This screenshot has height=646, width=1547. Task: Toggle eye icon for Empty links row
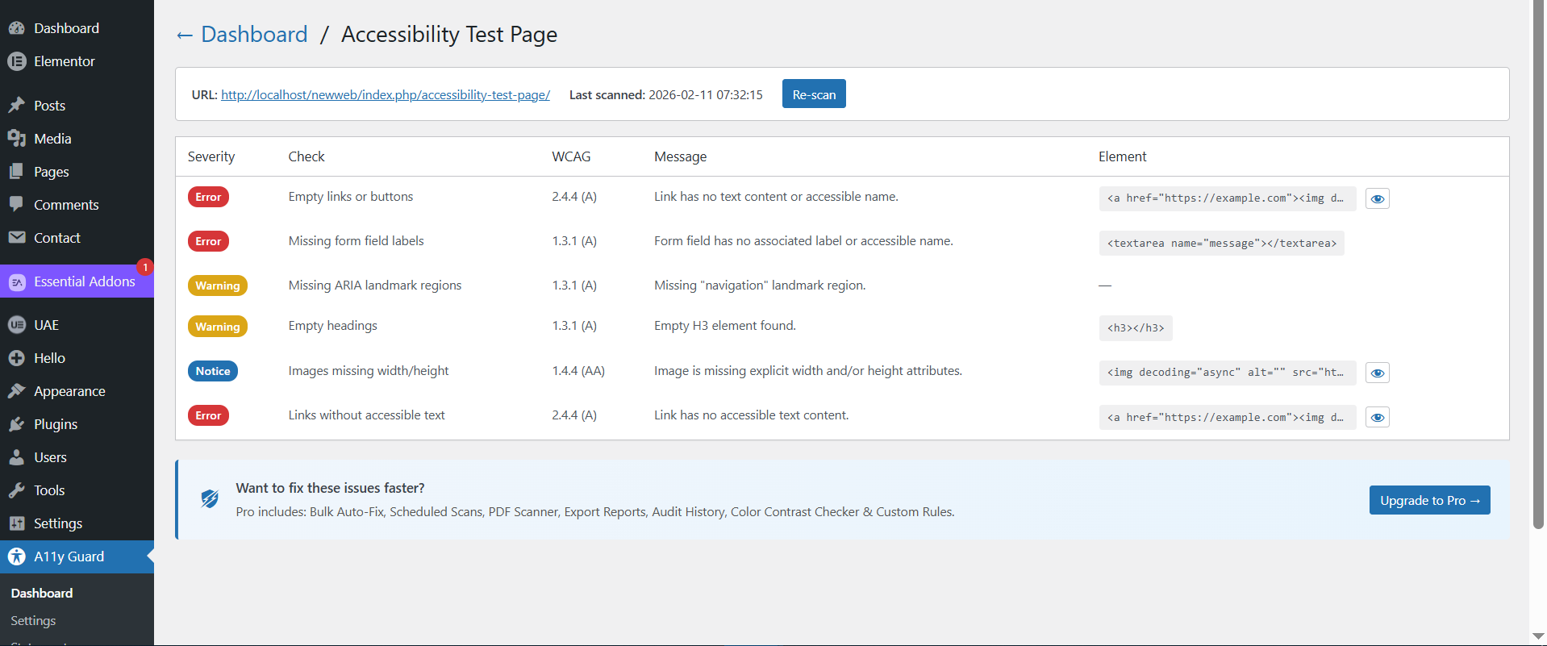[1377, 198]
